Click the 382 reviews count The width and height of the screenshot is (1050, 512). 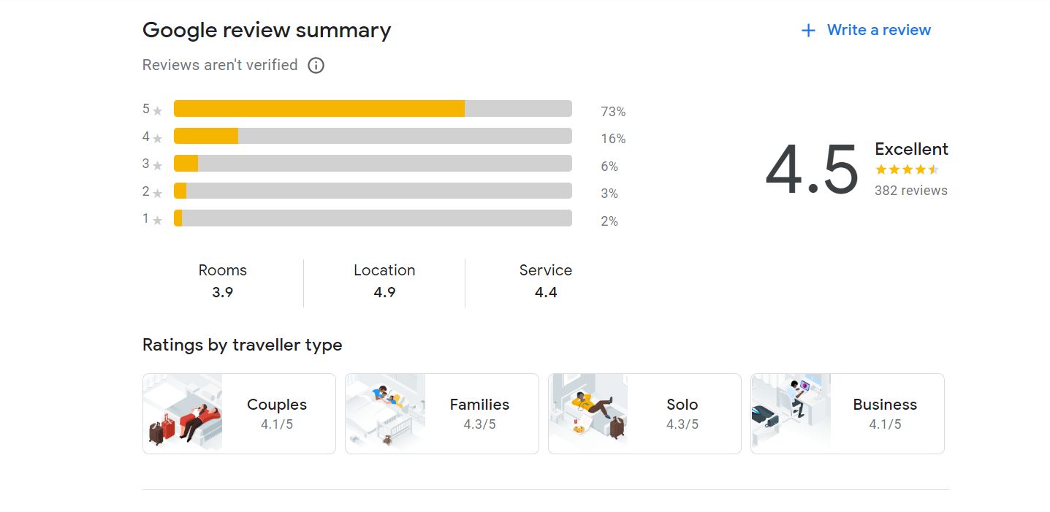pos(911,191)
